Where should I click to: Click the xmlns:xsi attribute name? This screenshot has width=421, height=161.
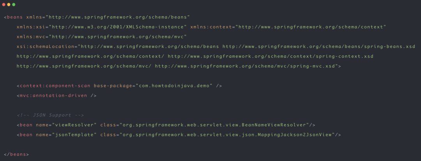point(31,27)
